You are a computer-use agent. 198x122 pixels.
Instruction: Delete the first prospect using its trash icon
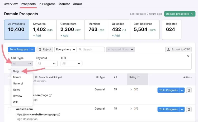(189, 90)
